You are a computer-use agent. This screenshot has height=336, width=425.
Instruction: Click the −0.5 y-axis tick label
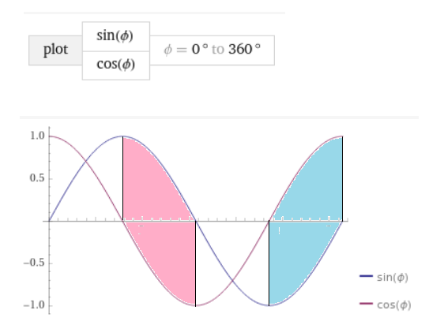[x=34, y=263]
